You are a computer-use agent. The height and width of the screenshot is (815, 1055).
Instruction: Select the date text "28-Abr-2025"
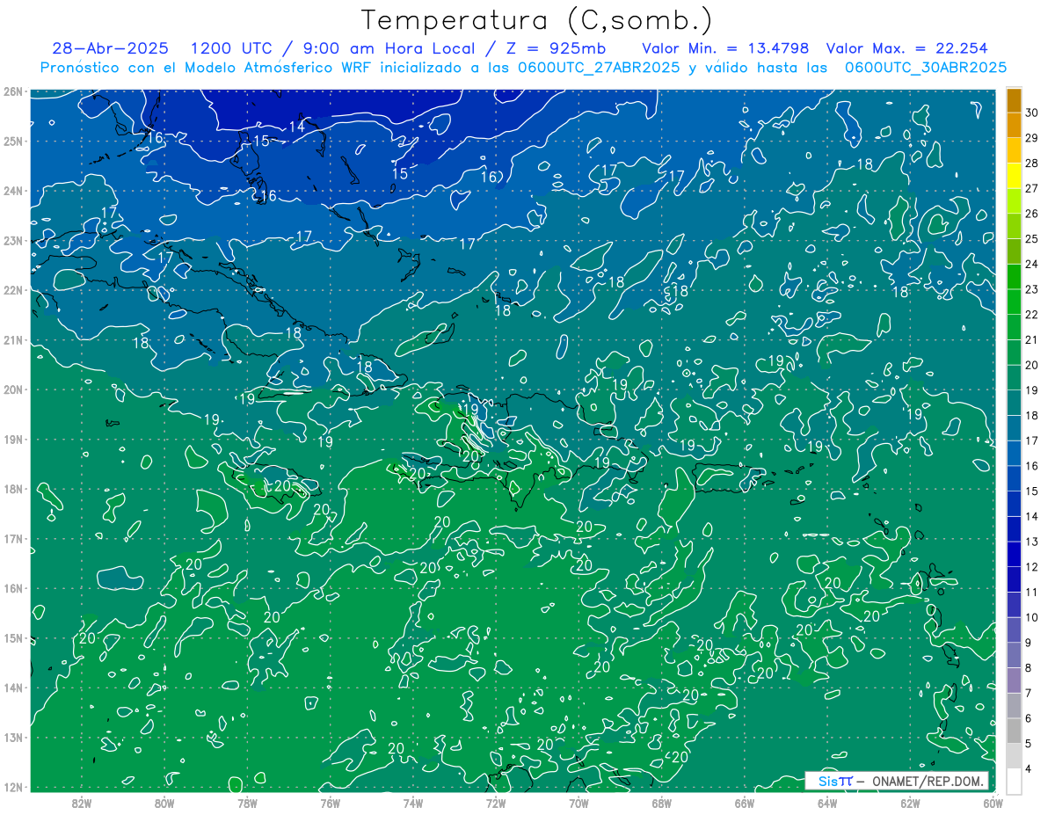pos(110,48)
